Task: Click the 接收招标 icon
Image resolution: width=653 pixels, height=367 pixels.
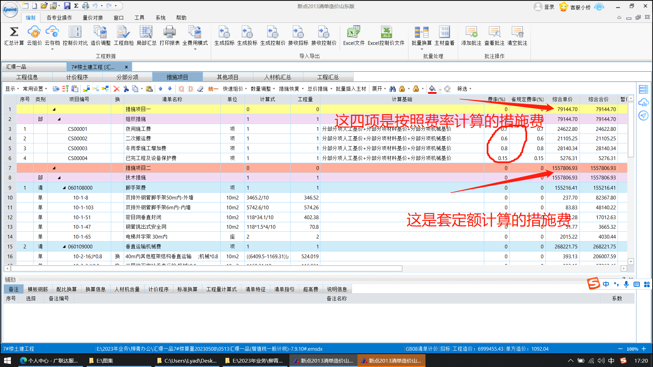Action: 298,32
